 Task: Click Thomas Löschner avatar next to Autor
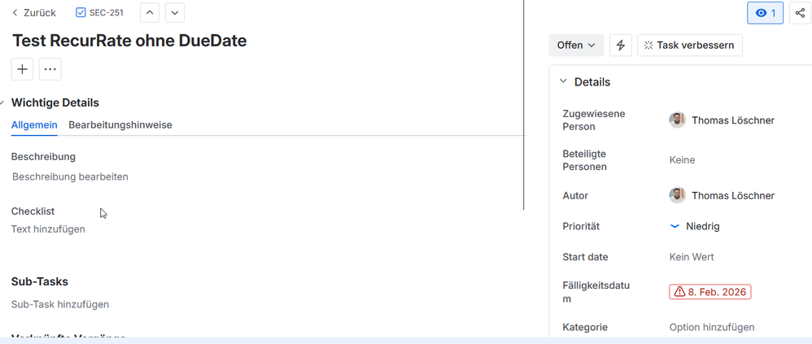point(678,195)
